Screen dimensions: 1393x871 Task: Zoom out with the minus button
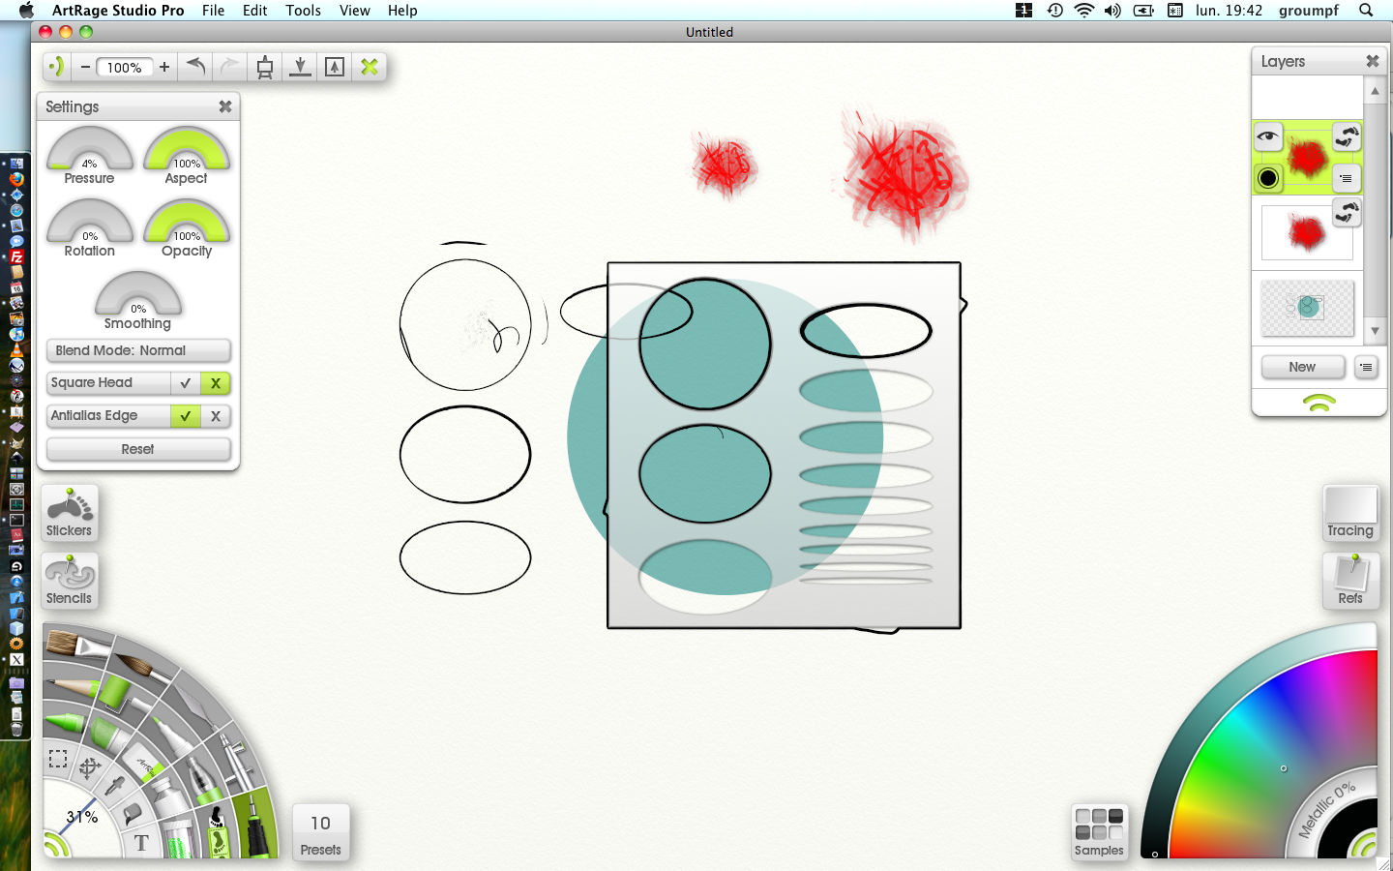[85, 67]
